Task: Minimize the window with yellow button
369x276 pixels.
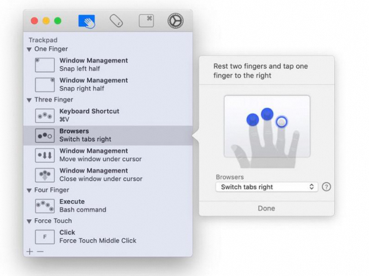Action: tap(46, 21)
